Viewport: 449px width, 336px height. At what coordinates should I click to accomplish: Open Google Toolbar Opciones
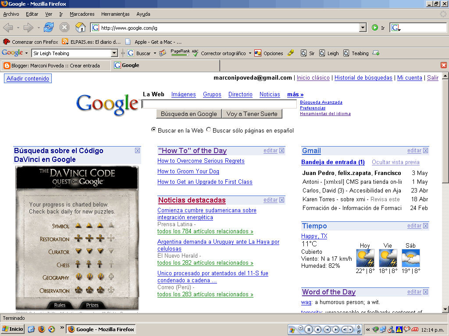point(269,53)
